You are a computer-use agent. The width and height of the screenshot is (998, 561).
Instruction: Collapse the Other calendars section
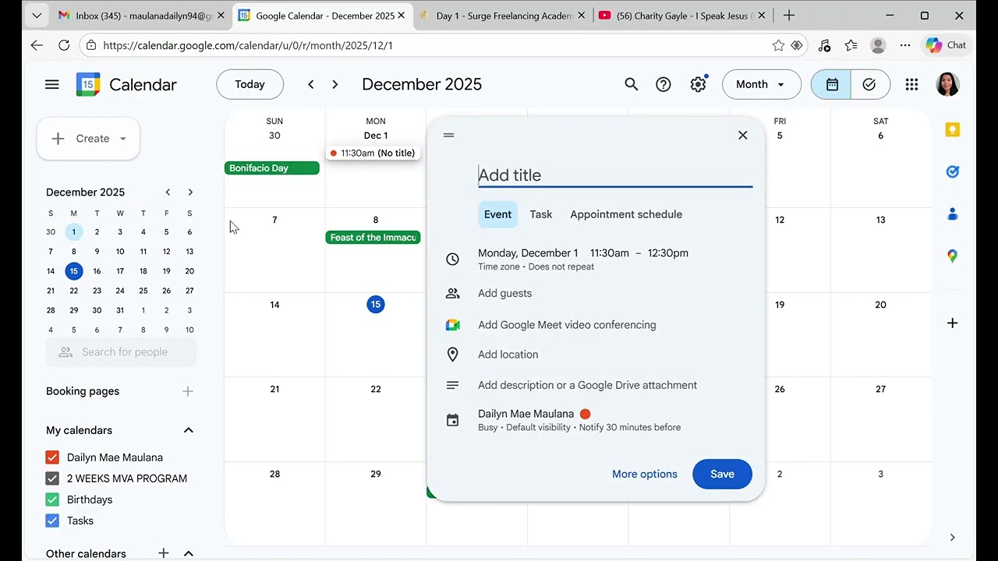pos(188,553)
